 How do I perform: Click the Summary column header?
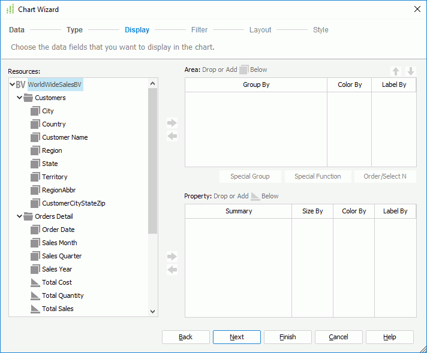point(239,211)
